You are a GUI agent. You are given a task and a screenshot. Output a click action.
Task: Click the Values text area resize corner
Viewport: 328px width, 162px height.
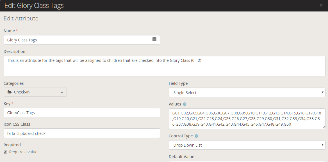point(324,127)
